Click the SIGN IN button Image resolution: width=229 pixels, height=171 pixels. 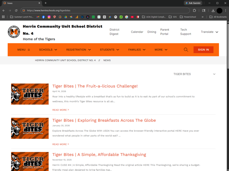tap(203, 50)
